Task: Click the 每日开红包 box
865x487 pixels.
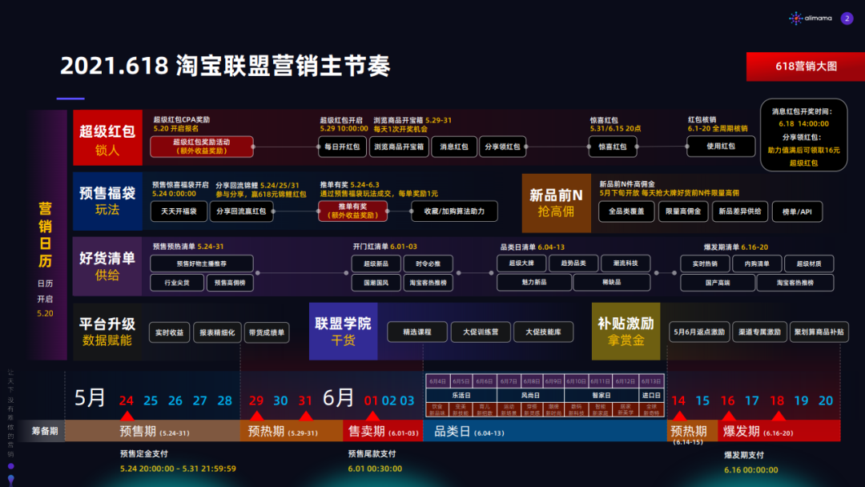Action: [342, 147]
